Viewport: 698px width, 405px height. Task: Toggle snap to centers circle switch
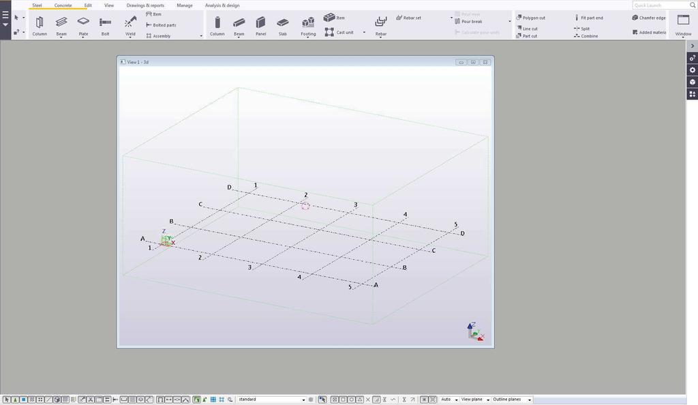pyautogui.click(x=352, y=400)
